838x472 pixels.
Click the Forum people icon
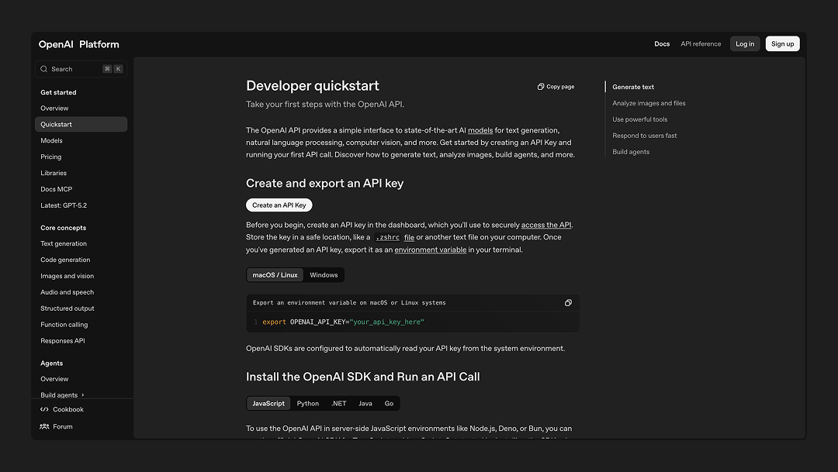click(44, 426)
